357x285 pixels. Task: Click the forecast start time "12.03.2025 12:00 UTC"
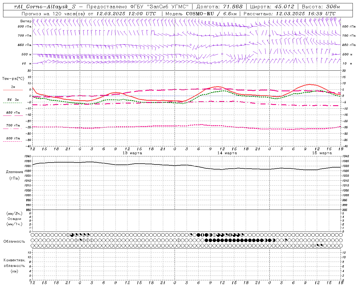pos(126,14)
